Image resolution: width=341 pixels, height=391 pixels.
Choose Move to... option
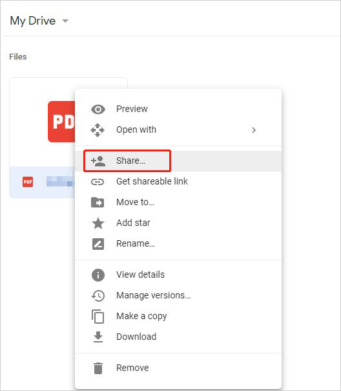point(178,202)
